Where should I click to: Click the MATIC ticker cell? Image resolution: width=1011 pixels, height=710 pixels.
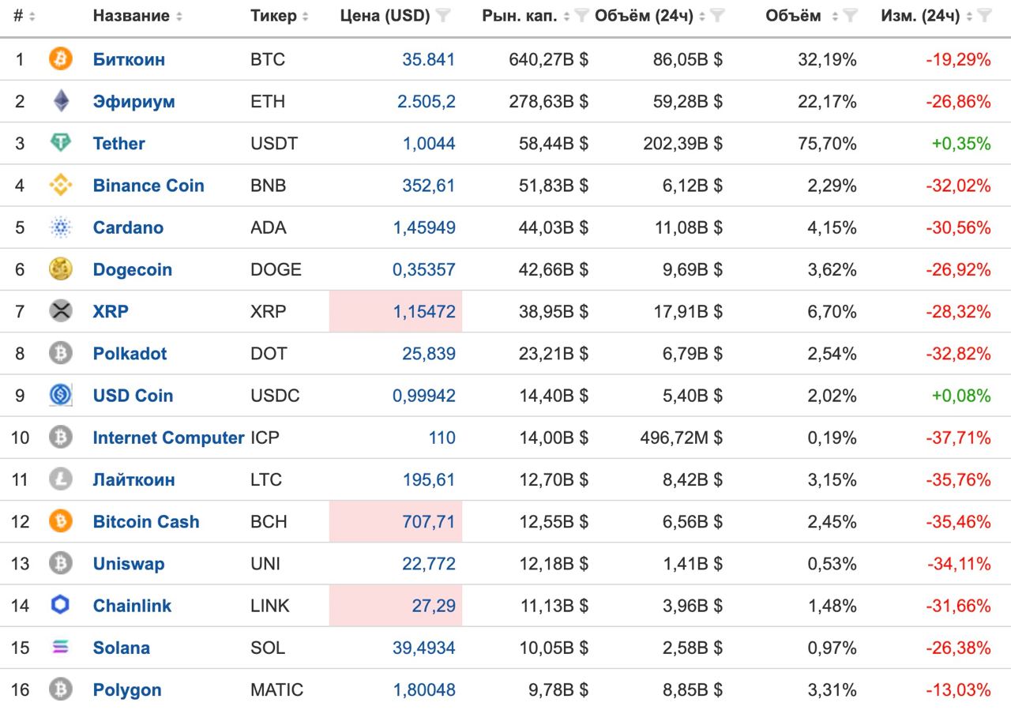pyautogui.click(x=276, y=689)
